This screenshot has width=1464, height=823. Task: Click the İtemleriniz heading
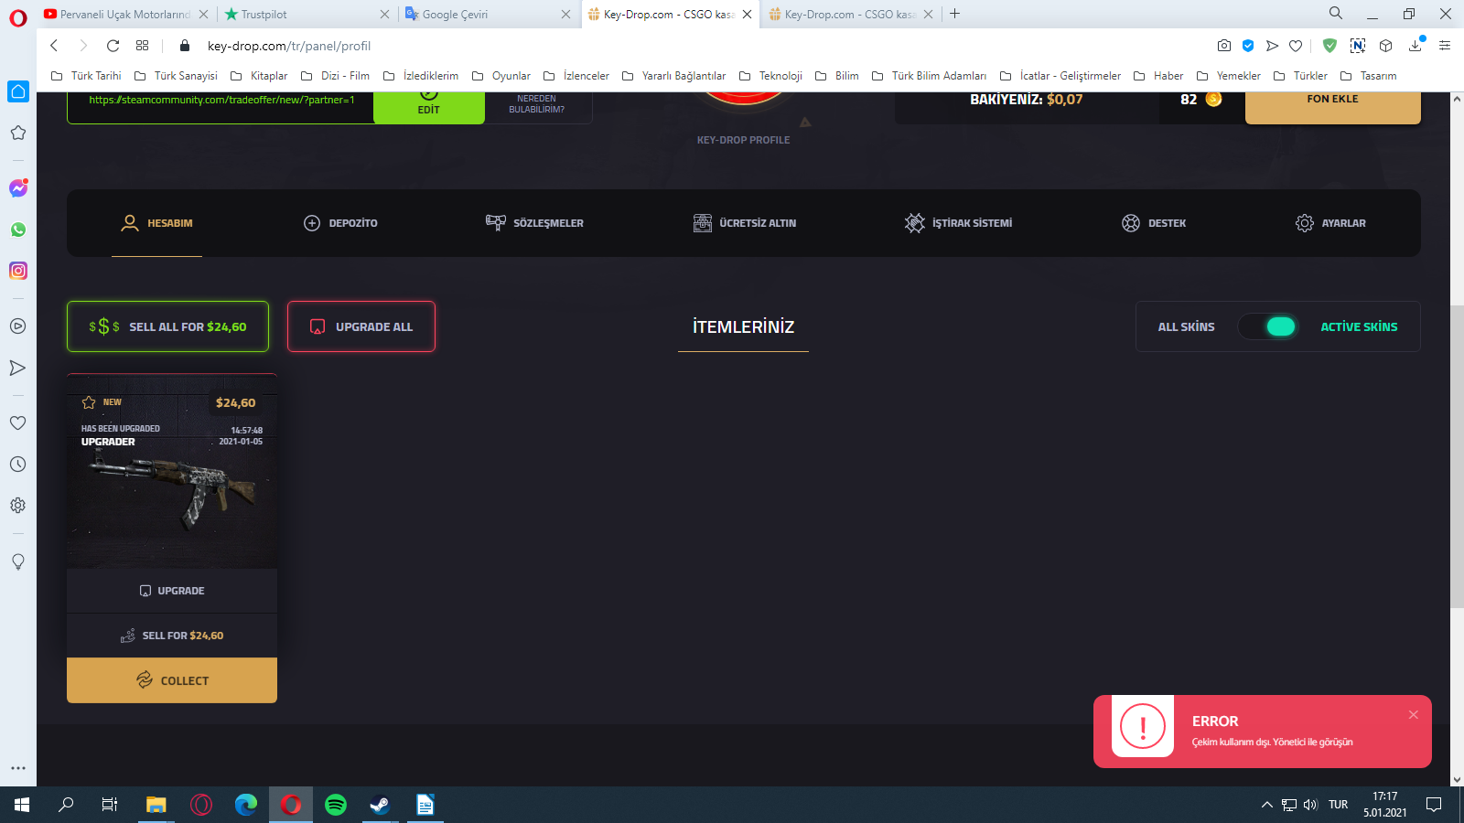[x=743, y=326]
